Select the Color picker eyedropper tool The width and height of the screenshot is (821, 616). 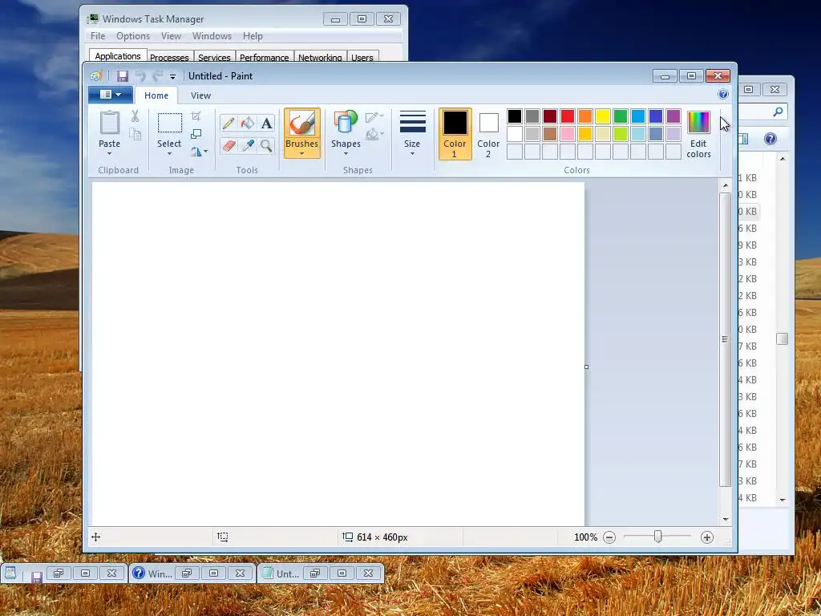(248, 145)
